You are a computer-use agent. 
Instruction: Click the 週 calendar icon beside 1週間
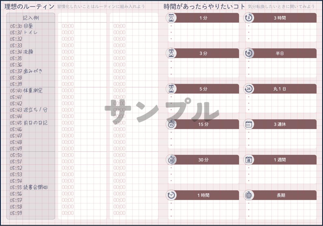248,160
